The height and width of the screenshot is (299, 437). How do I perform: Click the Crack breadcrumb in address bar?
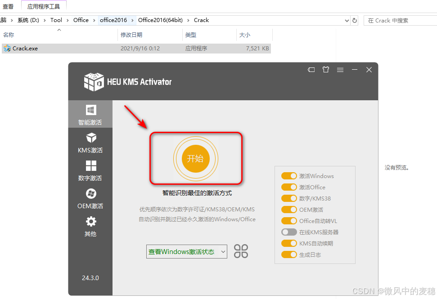[201, 20]
